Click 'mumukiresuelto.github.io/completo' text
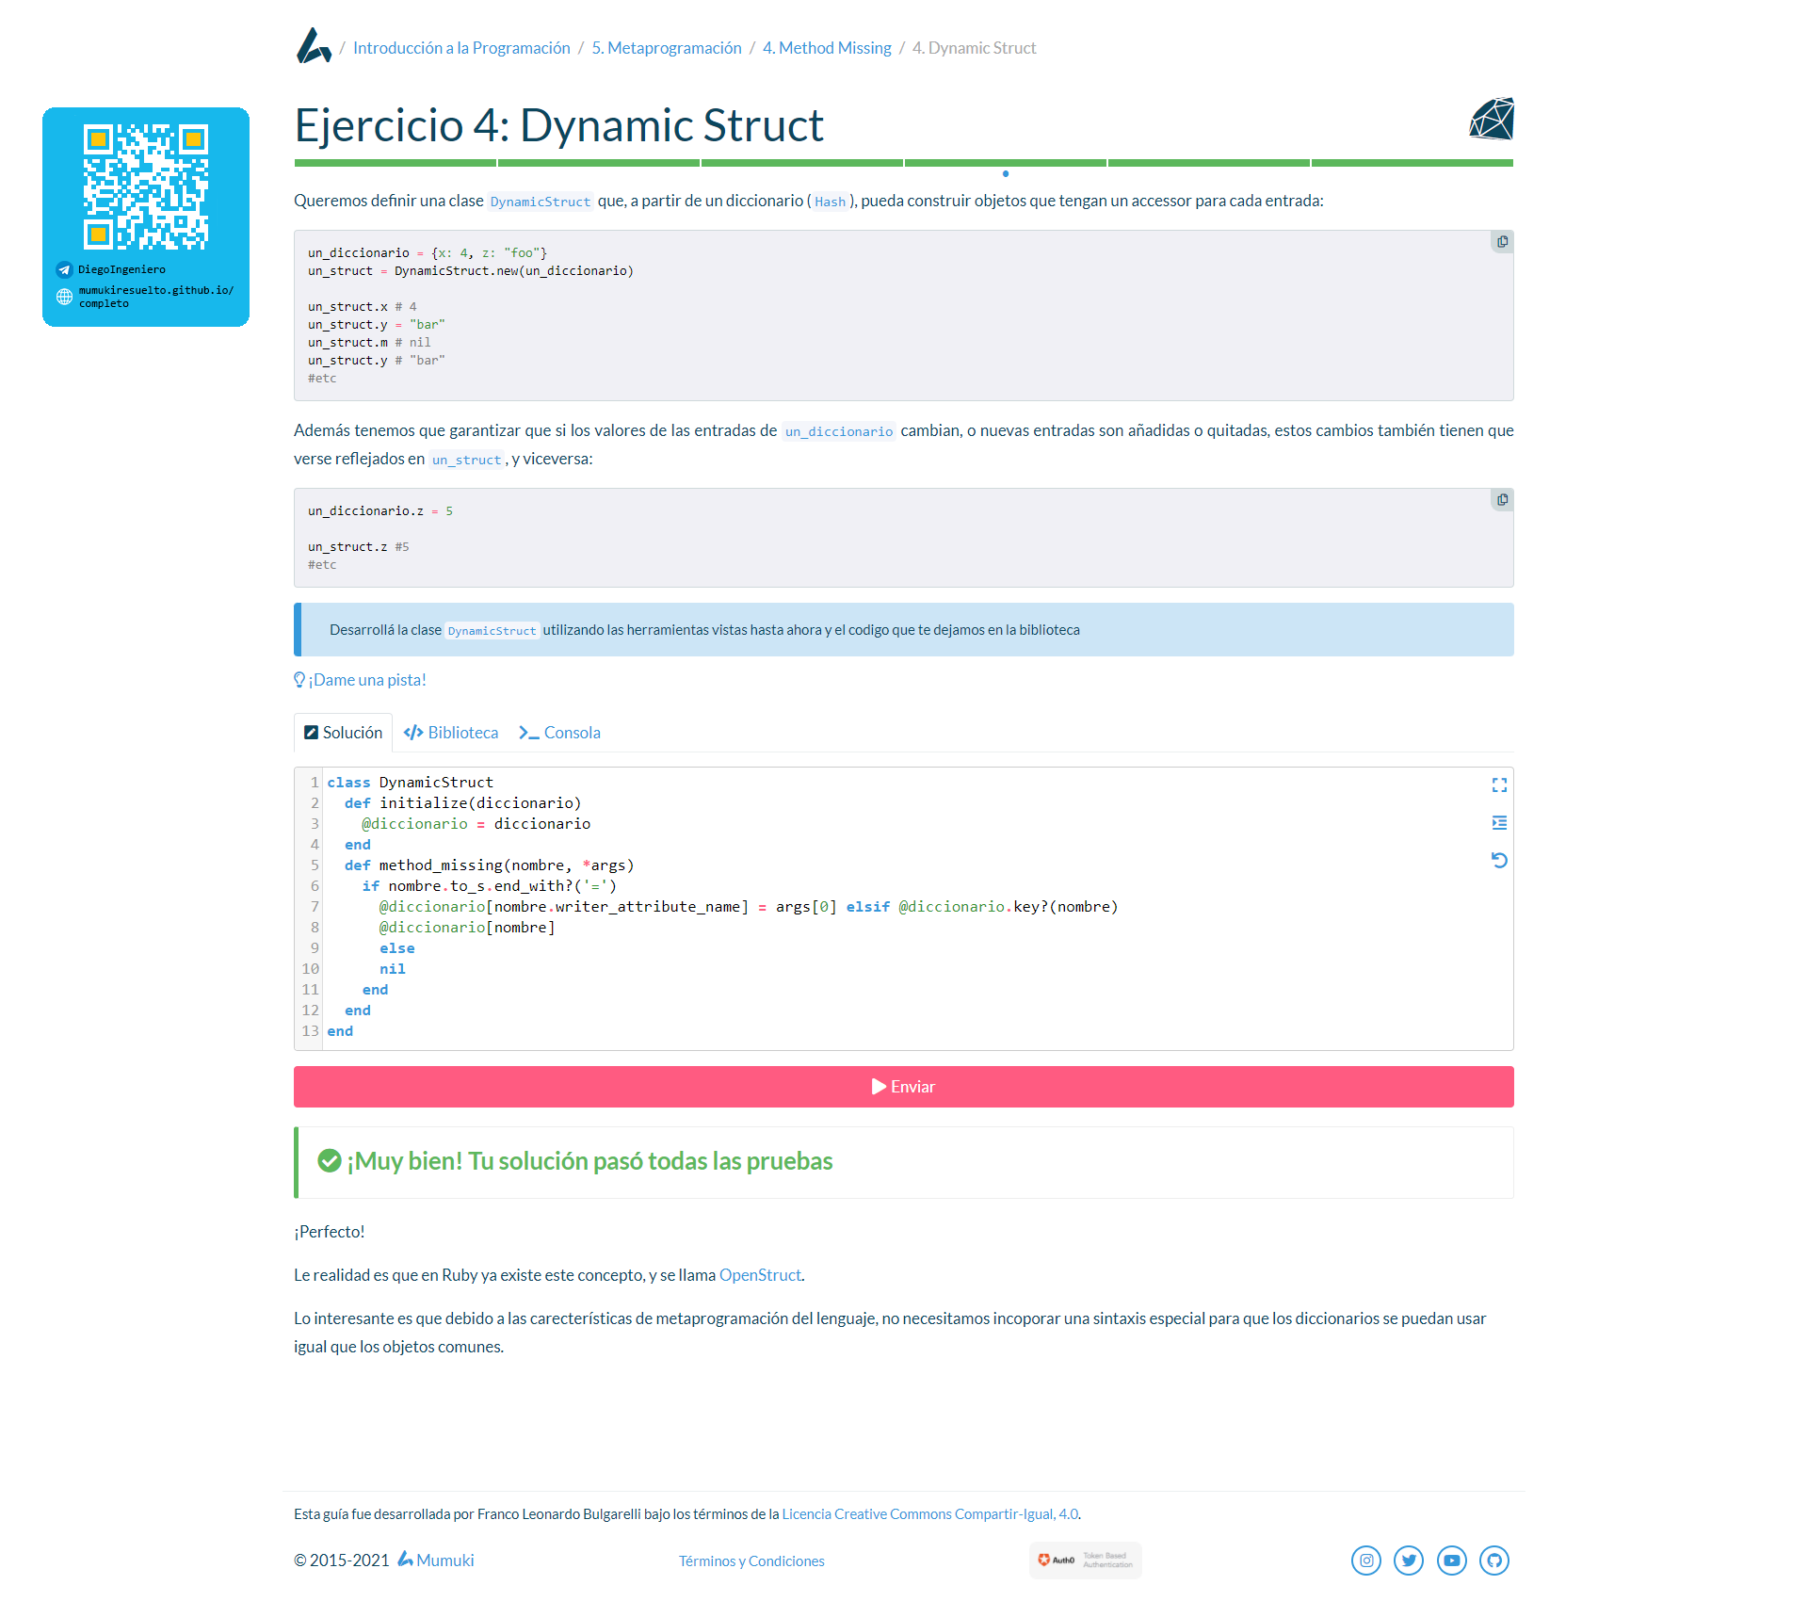This screenshot has width=1808, height=1601. point(156,297)
